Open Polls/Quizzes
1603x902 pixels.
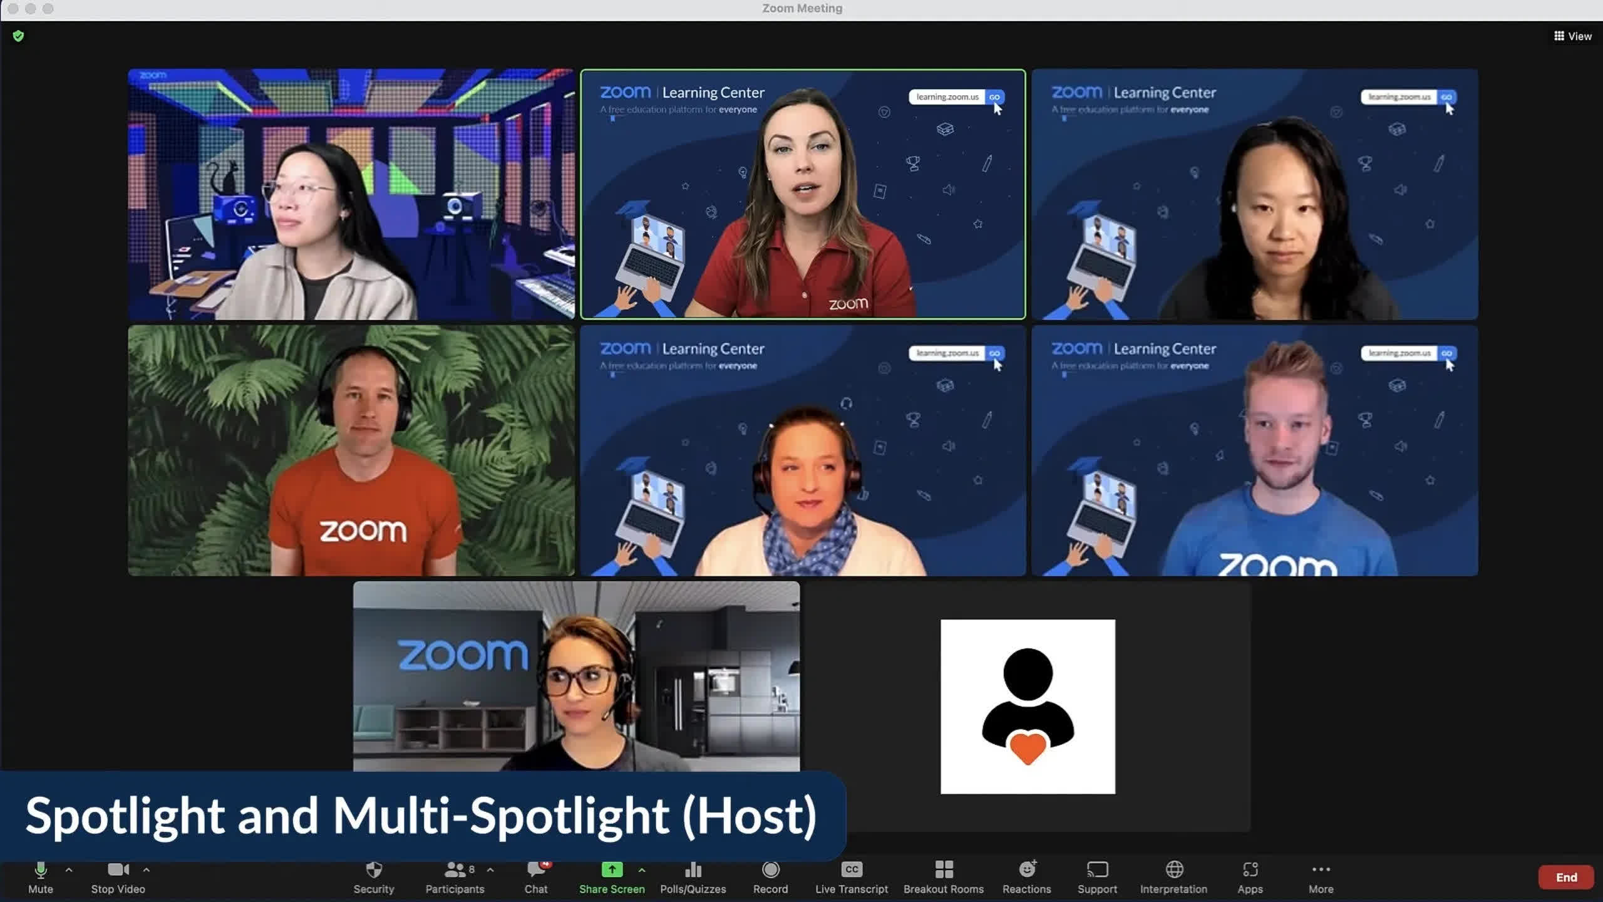pyautogui.click(x=693, y=877)
